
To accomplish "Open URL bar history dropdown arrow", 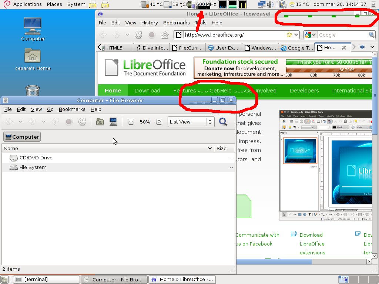I will coord(296,35).
